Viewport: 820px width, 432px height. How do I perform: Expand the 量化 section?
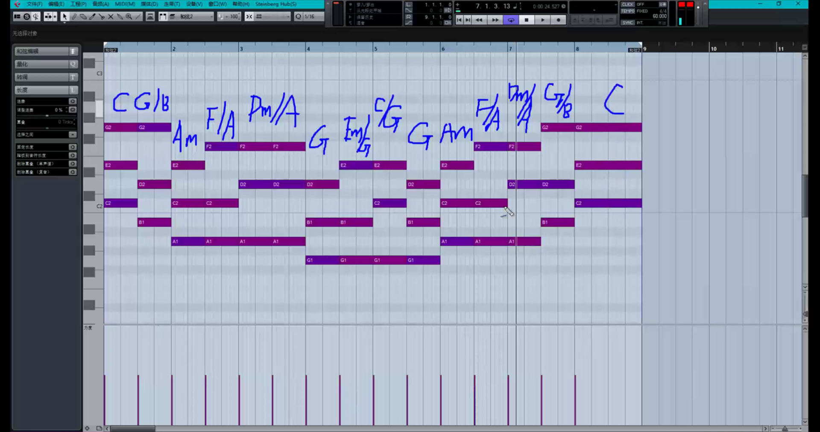point(46,64)
